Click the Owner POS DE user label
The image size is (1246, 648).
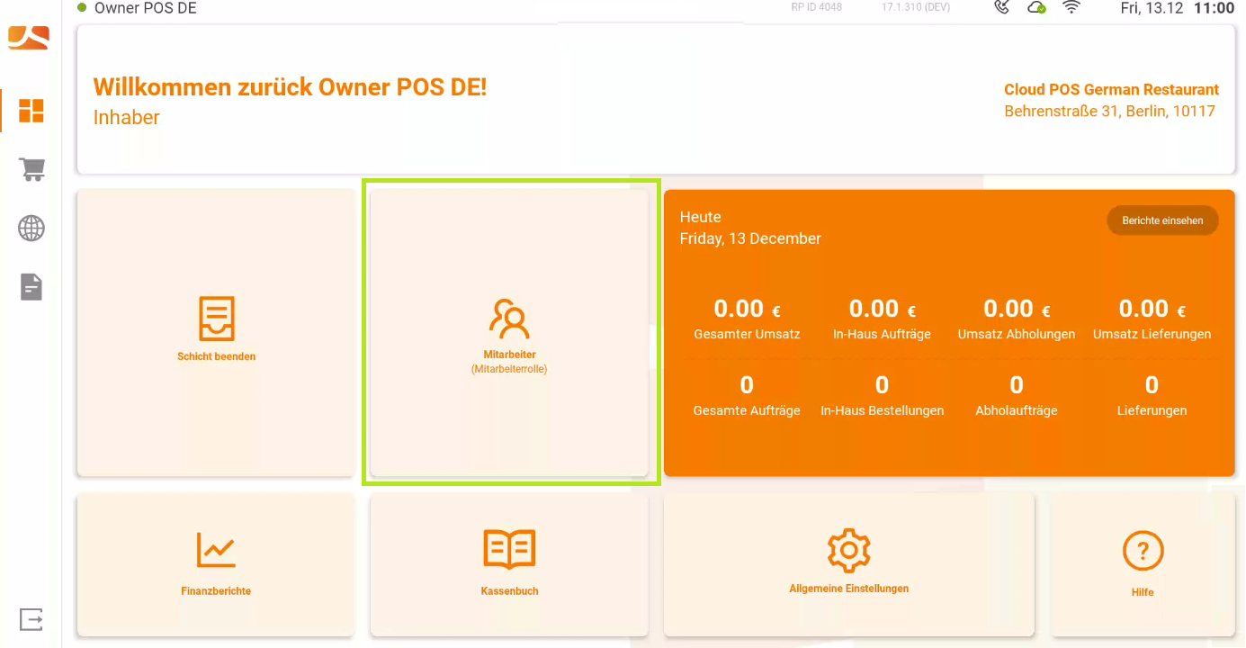(x=145, y=8)
